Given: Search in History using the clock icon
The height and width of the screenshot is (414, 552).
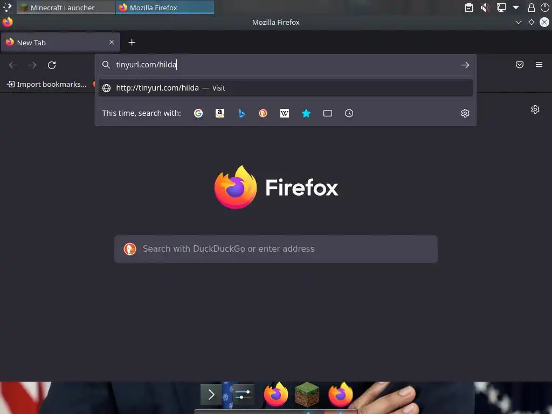Looking at the screenshot, I should pyautogui.click(x=349, y=113).
